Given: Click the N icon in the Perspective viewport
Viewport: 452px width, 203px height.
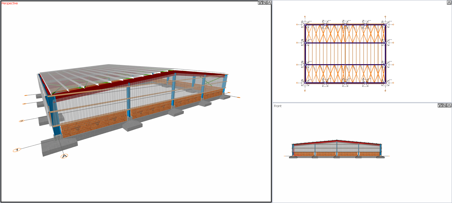Looking at the screenshot, I should pos(265,3).
